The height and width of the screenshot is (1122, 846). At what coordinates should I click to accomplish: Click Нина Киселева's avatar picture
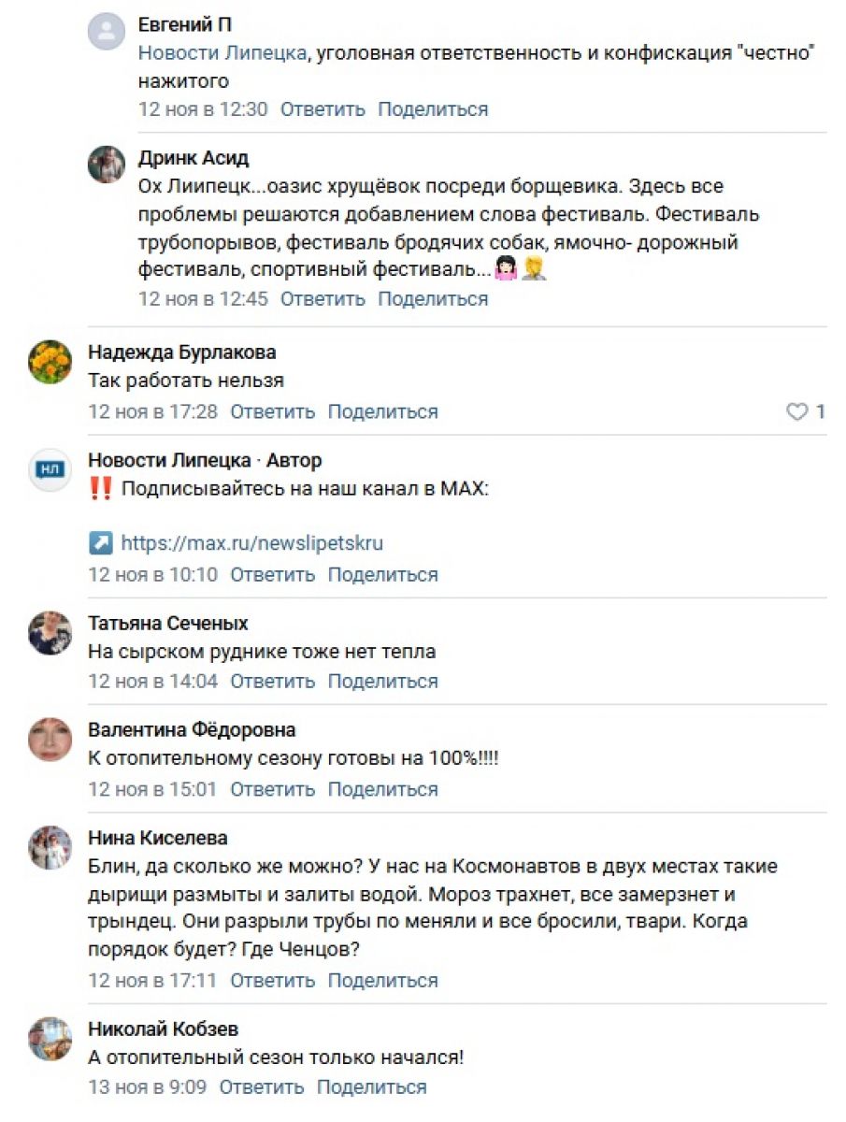[50, 847]
